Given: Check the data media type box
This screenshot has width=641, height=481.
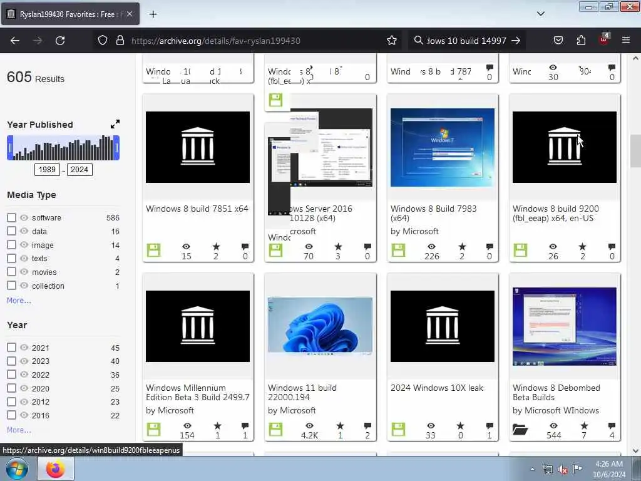Looking at the screenshot, I should pyautogui.click(x=11, y=231).
